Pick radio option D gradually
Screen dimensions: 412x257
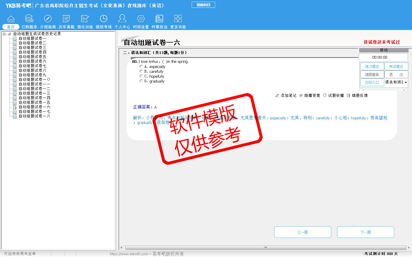click(141, 81)
